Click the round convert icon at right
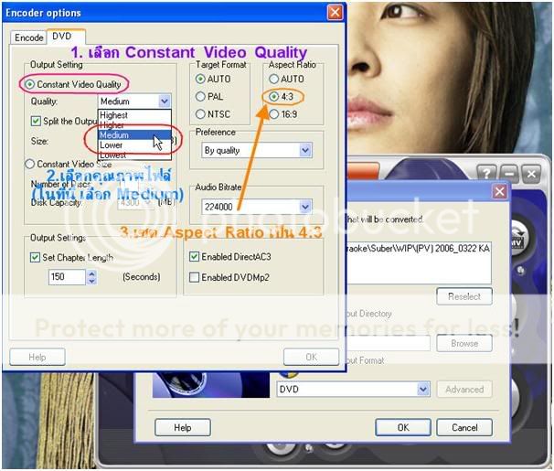This screenshot has height=471, width=554. pyautogui.click(x=519, y=240)
